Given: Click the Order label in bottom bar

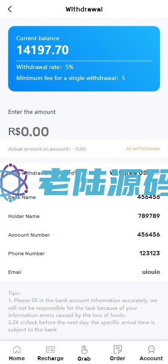Looking at the screenshot, I should pyautogui.click(x=118, y=358).
